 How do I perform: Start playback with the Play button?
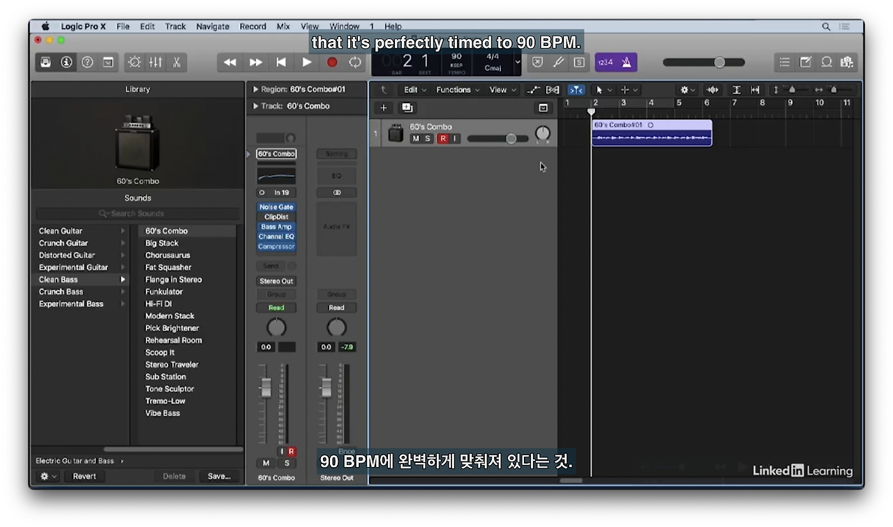point(306,62)
